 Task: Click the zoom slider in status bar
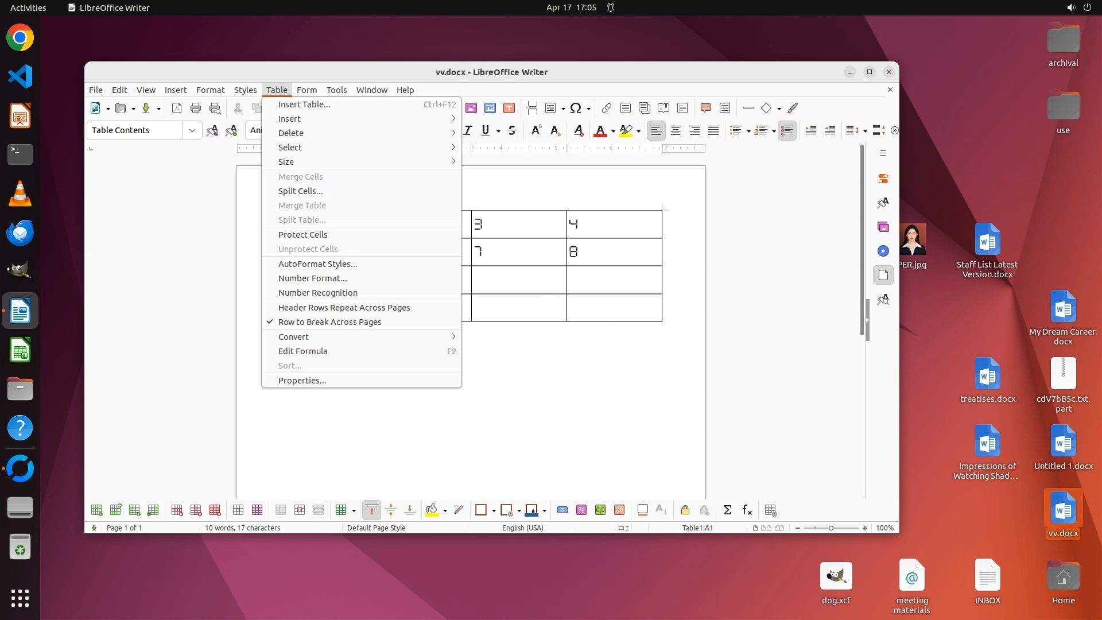[x=831, y=528]
